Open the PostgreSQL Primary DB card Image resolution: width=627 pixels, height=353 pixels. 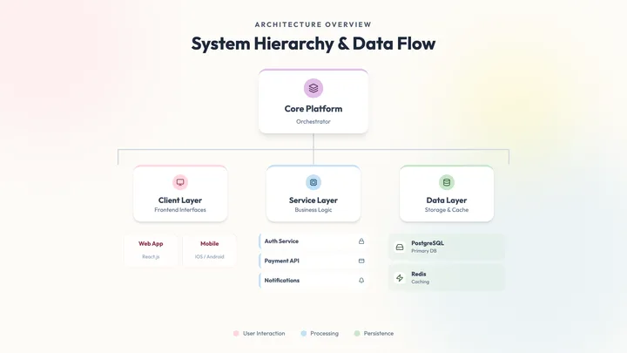coord(447,247)
